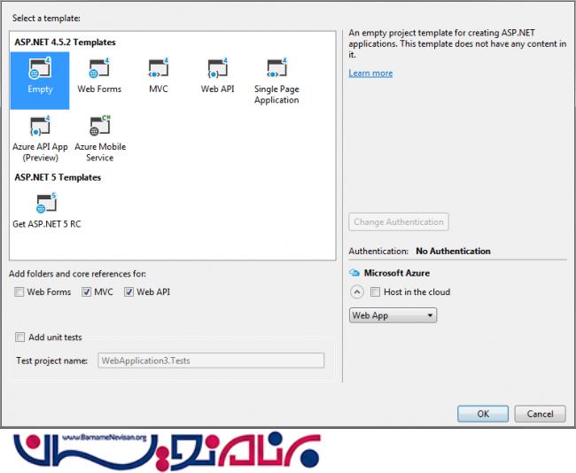
Task: Click the No Authentication label
Action: point(453,252)
